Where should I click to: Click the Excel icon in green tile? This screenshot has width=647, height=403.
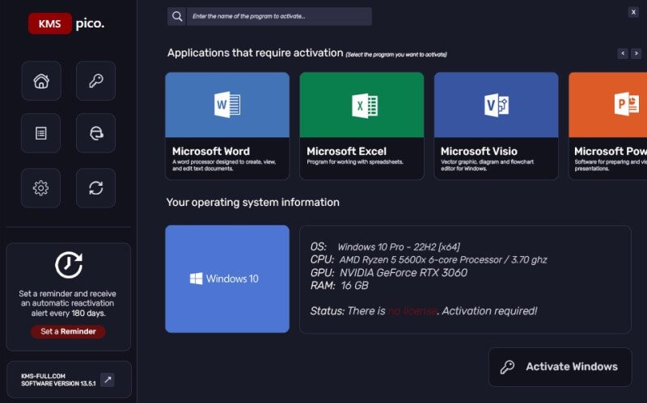(x=365, y=106)
